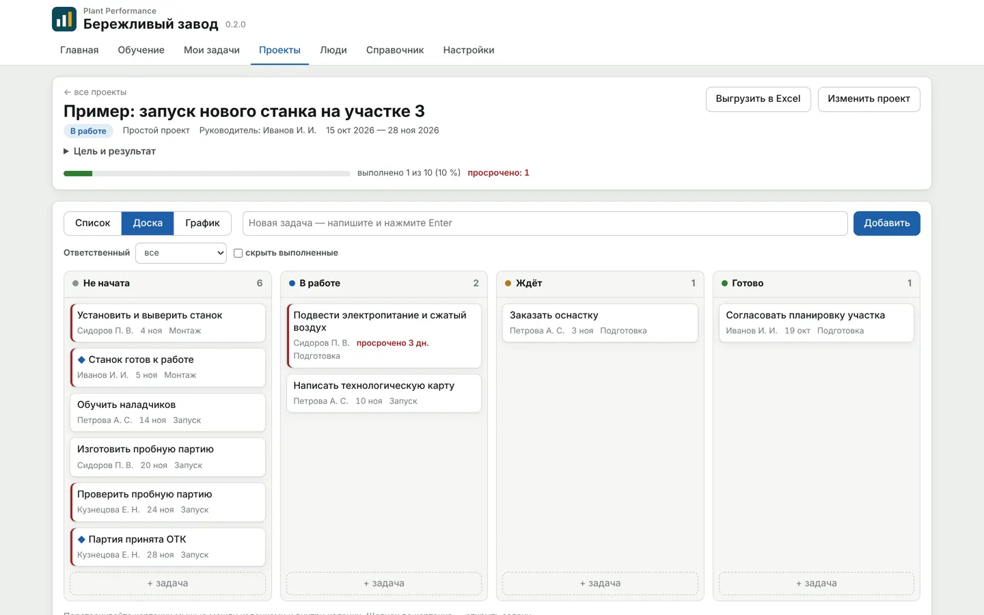The width and height of the screenshot is (984, 615).
Task: Click the Изменить проект button
Action: pyautogui.click(x=869, y=99)
